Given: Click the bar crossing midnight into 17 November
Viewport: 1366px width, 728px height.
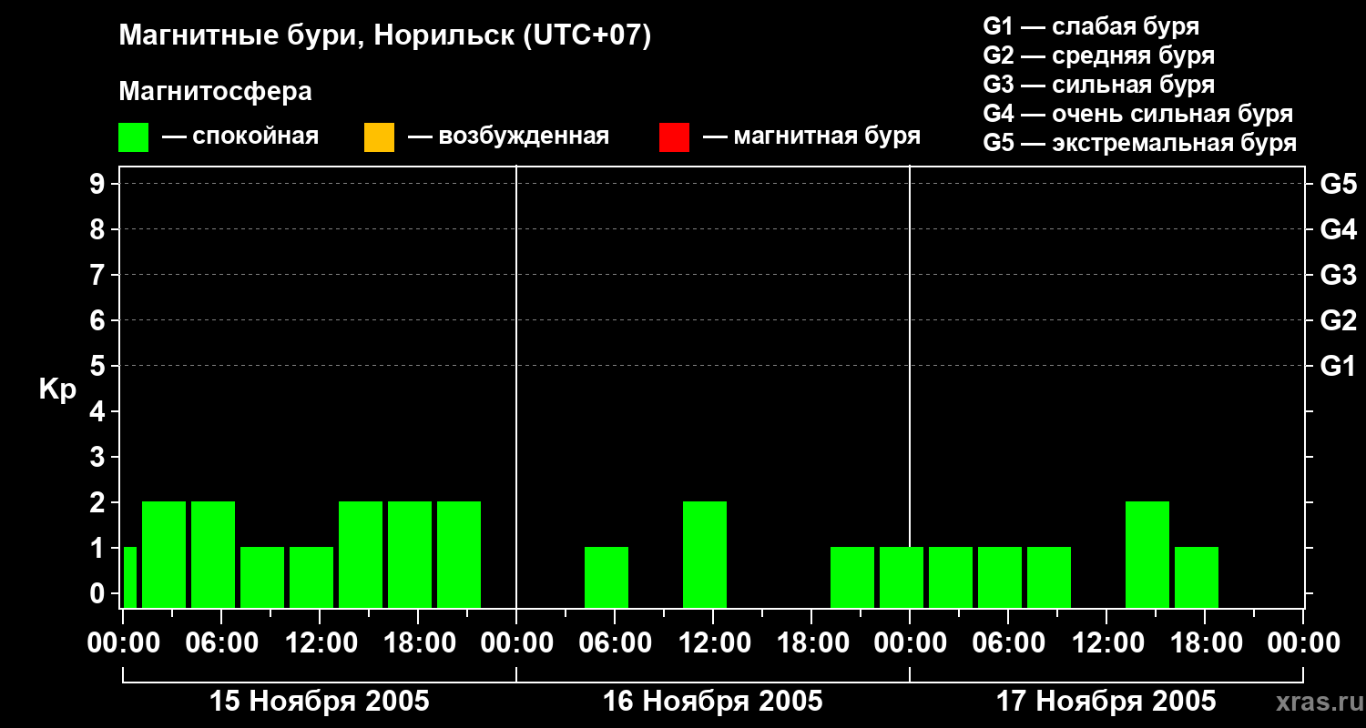Looking at the screenshot, I should tap(902, 577).
